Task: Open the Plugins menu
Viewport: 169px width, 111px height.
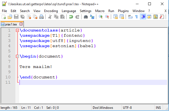Action: point(123,11)
